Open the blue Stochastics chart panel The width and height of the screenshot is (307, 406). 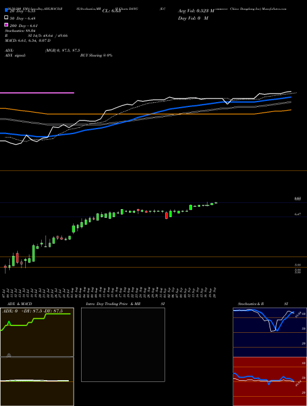[x=270, y=332]
